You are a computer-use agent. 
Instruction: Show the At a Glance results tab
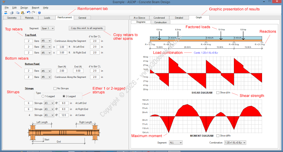point(139,18)
